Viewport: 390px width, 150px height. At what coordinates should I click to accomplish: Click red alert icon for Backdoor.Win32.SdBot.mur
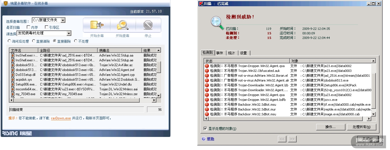point(207,109)
